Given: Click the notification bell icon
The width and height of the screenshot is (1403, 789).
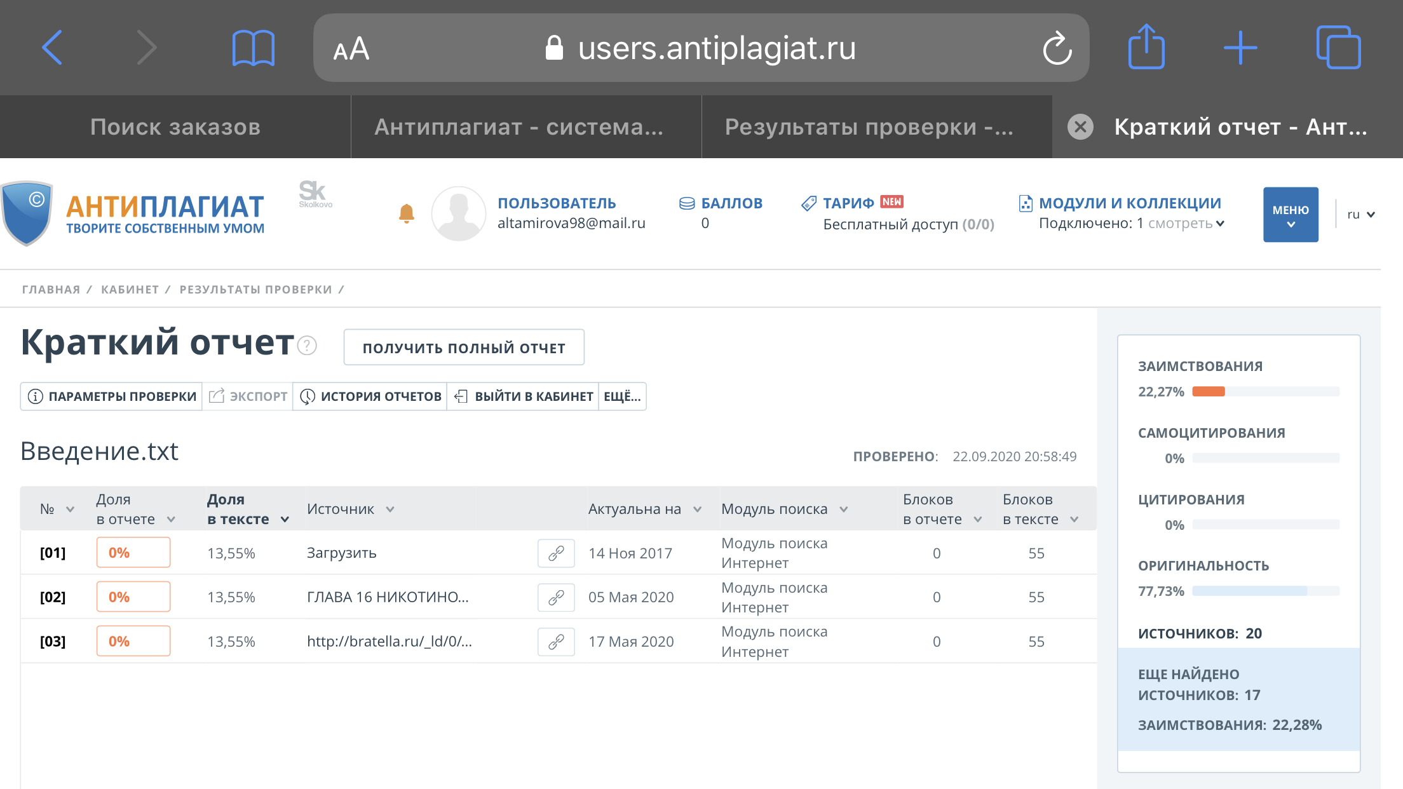Looking at the screenshot, I should (x=407, y=213).
